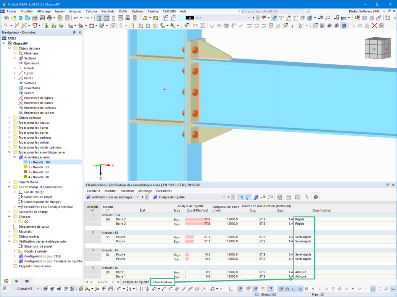Switch to the Classification tab
Image resolution: width=397 pixels, height=297 pixels.
163,282
